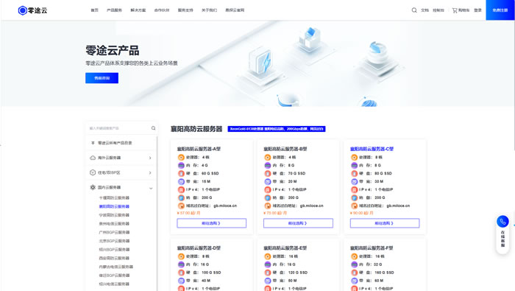Select 广州BGP云服务器 in the sidebar
The image size is (515, 291).
(x=114, y=232)
